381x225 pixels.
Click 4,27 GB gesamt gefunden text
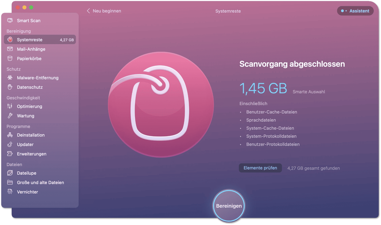click(x=313, y=168)
